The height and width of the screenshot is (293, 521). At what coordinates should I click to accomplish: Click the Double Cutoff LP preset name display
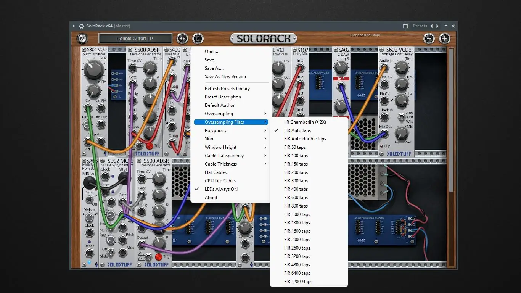(135, 39)
